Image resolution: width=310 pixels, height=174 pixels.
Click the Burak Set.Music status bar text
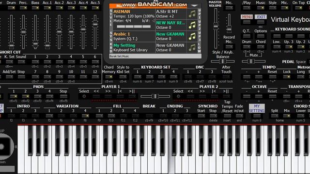pyautogui.click(x=120, y=57)
